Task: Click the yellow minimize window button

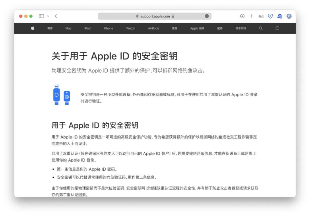Action: pos(26,16)
